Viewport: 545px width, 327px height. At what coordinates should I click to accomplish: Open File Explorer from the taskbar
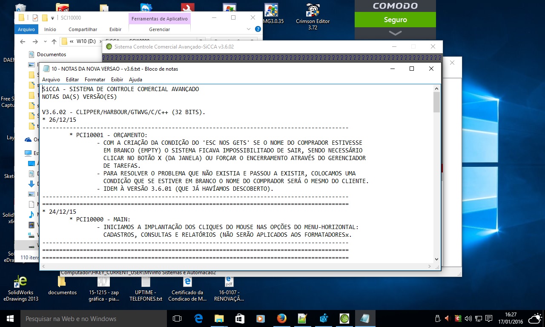219,318
